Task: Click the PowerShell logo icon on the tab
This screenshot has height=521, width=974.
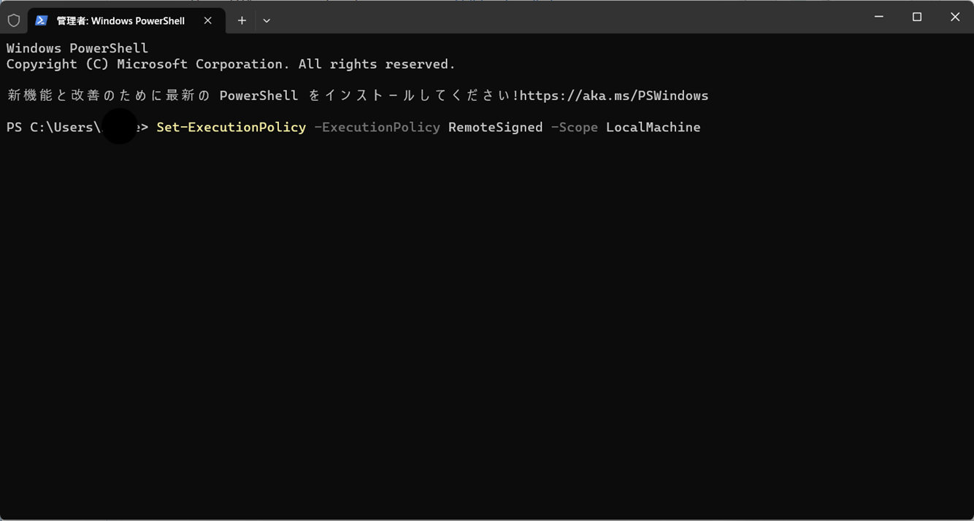Action: point(42,20)
